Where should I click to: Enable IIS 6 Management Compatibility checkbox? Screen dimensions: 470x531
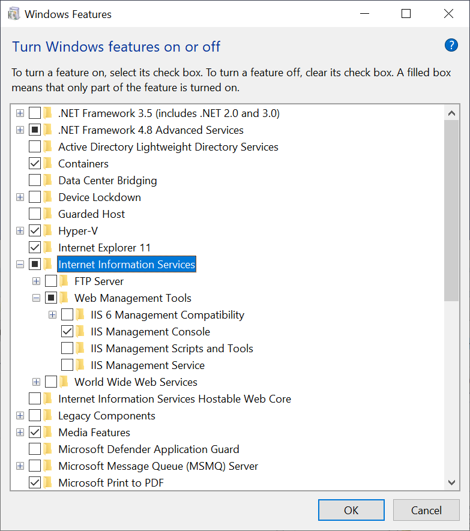pyautogui.click(x=67, y=314)
